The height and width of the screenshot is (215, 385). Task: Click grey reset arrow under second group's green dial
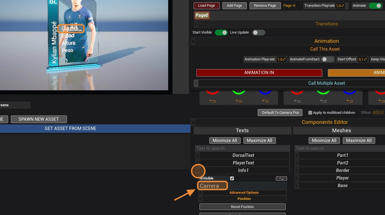[x=323, y=101]
